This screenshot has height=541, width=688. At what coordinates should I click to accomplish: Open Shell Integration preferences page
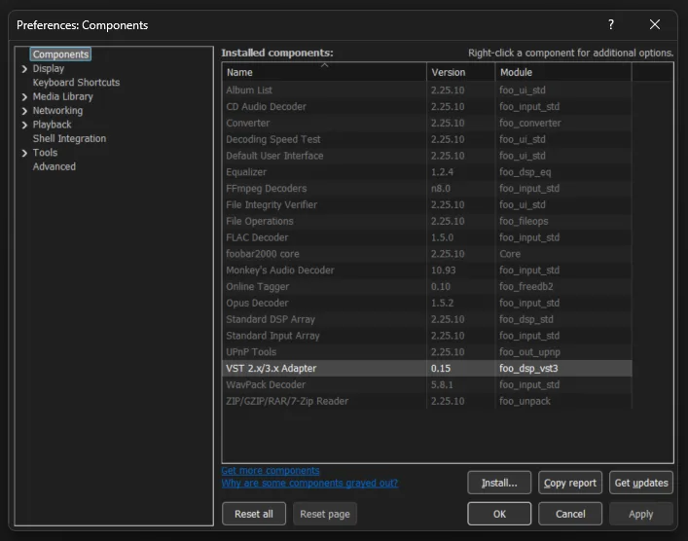pos(69,138)
